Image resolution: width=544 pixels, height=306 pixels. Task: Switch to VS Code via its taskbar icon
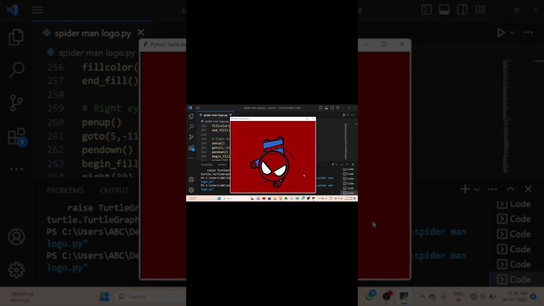(297, 198)
